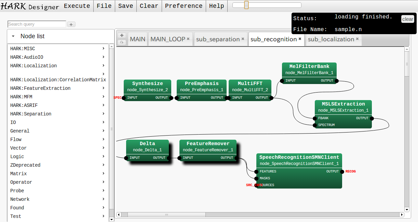The height and width of the screenshot is (222, 418).
Task: Click the zoom slider handle in the top bar
Action: pyautogui.click(x=246, y=5)
